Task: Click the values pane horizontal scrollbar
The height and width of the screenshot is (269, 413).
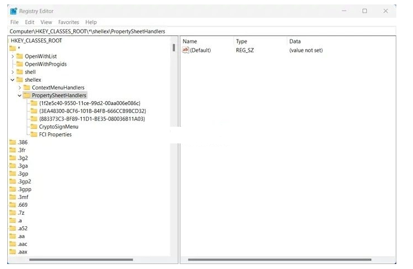Action: click(280, 260)
